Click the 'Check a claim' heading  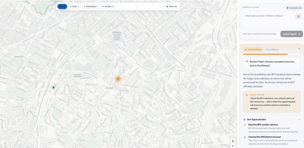coord(251,7)
